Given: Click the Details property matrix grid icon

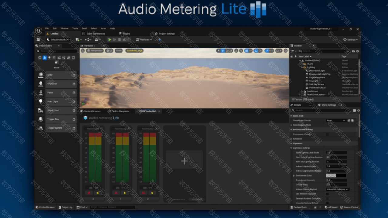Looking at the screenshot, I should pos(354,111).
